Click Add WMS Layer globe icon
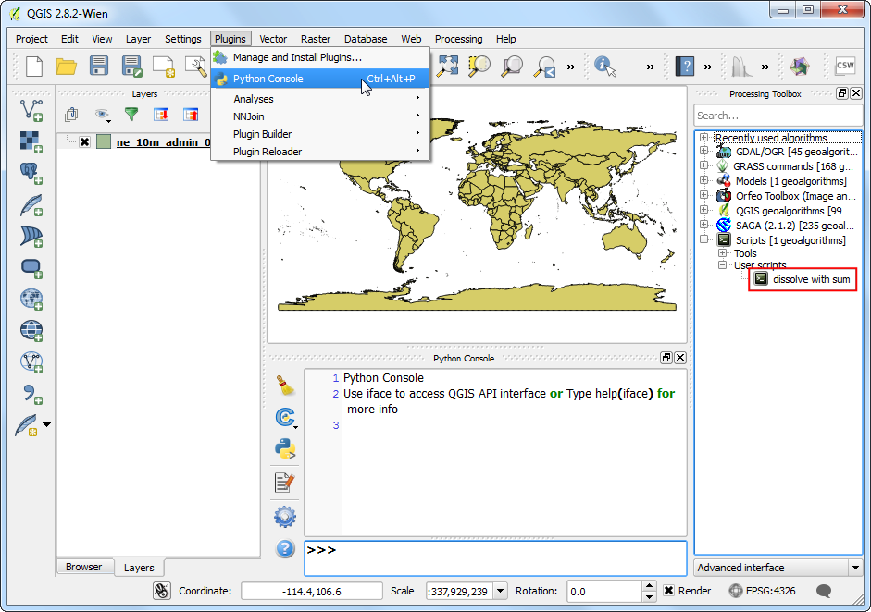The height and width of the screenshot is (612, 871). [x=31, y=299]
